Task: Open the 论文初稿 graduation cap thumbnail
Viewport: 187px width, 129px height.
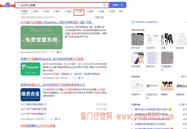Action: (x=138, y=58)
